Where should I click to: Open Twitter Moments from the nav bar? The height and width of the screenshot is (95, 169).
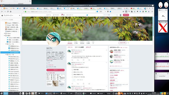56,15
